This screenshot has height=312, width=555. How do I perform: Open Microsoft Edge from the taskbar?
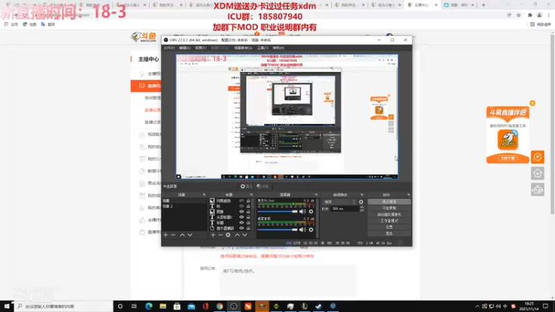tap(148, 306)
